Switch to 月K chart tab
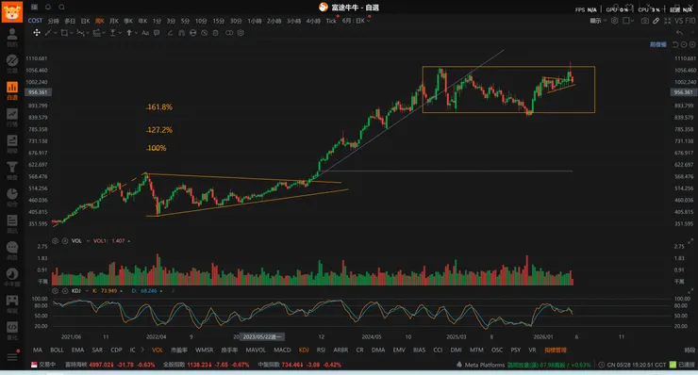698x375 pixels. pyautogui.click(x=114, y=21)
